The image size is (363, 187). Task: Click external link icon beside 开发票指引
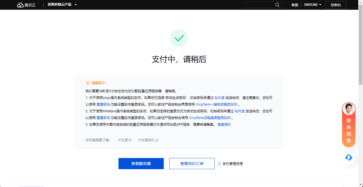tap(157, 140)
